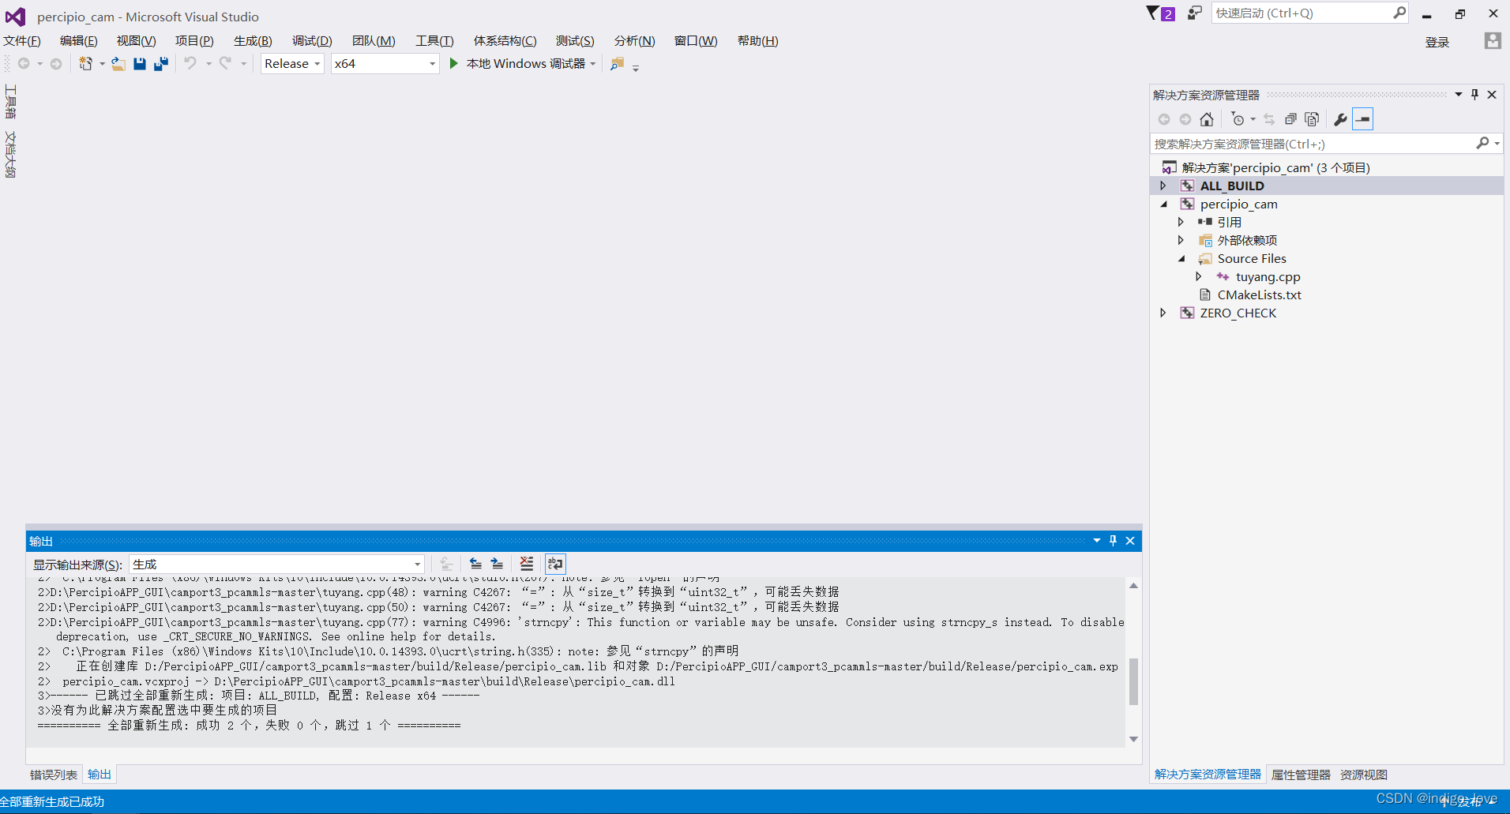Close the Solution Explorer panel
The width and height of the screenshot is (1510, 814).
1492,95
